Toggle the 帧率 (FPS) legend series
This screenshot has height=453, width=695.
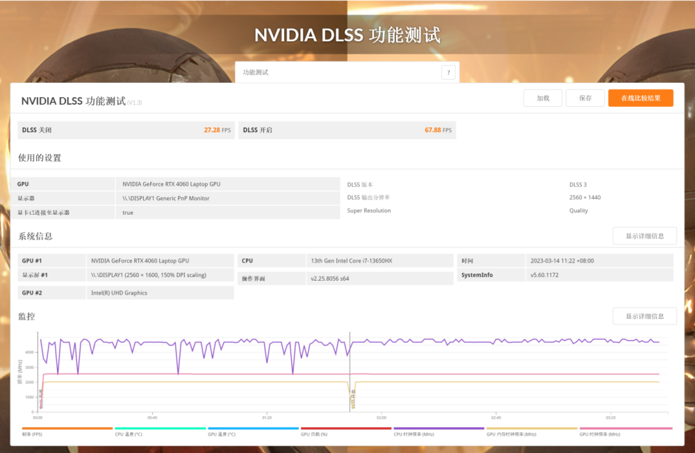point(67,432)
